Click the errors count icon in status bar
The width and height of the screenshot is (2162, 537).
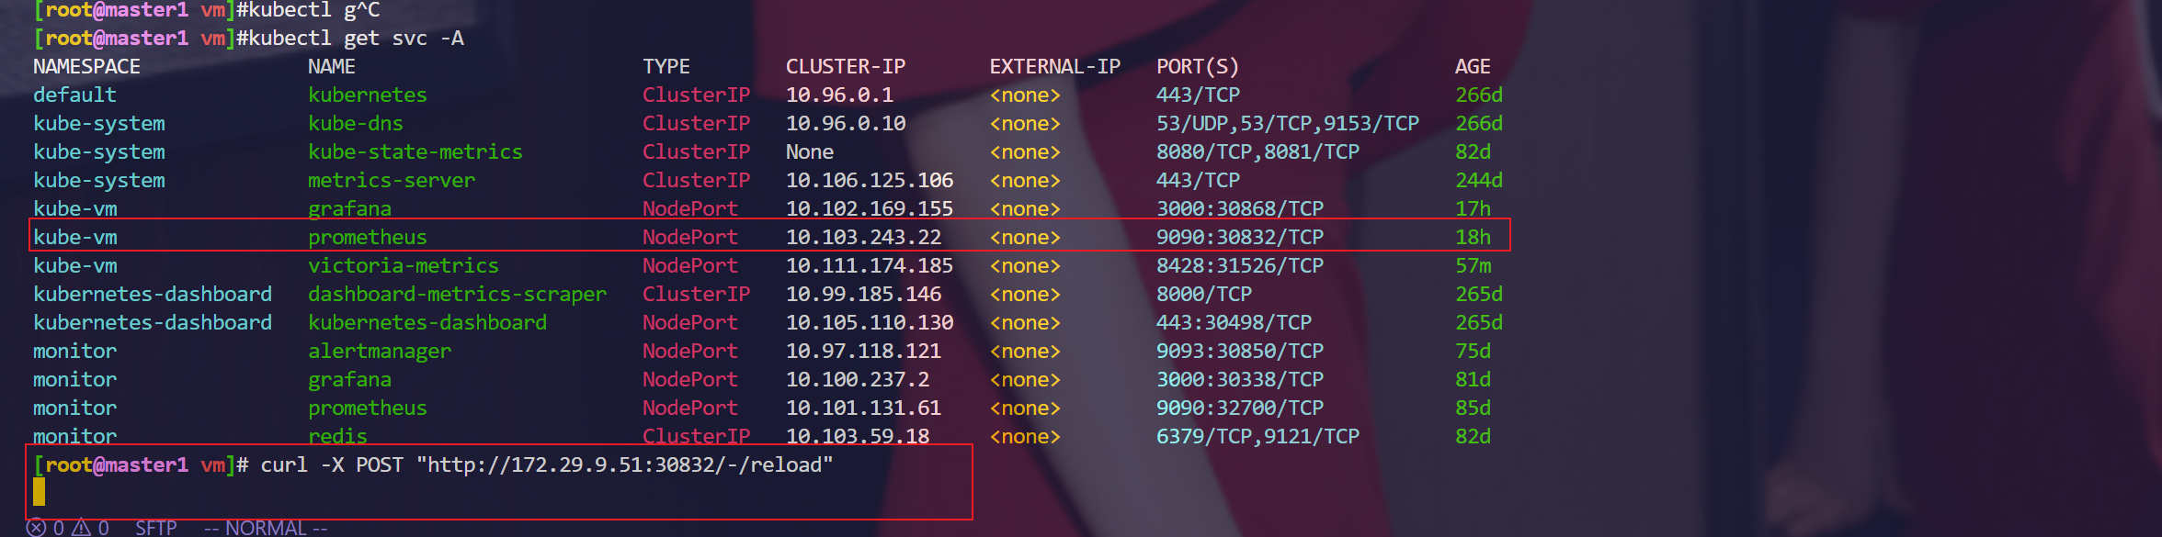pyautogui.click(x=37, y=527)
